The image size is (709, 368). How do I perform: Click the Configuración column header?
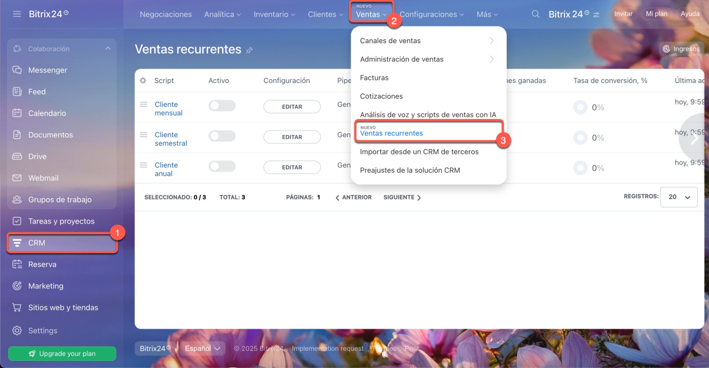pos(286,81)
